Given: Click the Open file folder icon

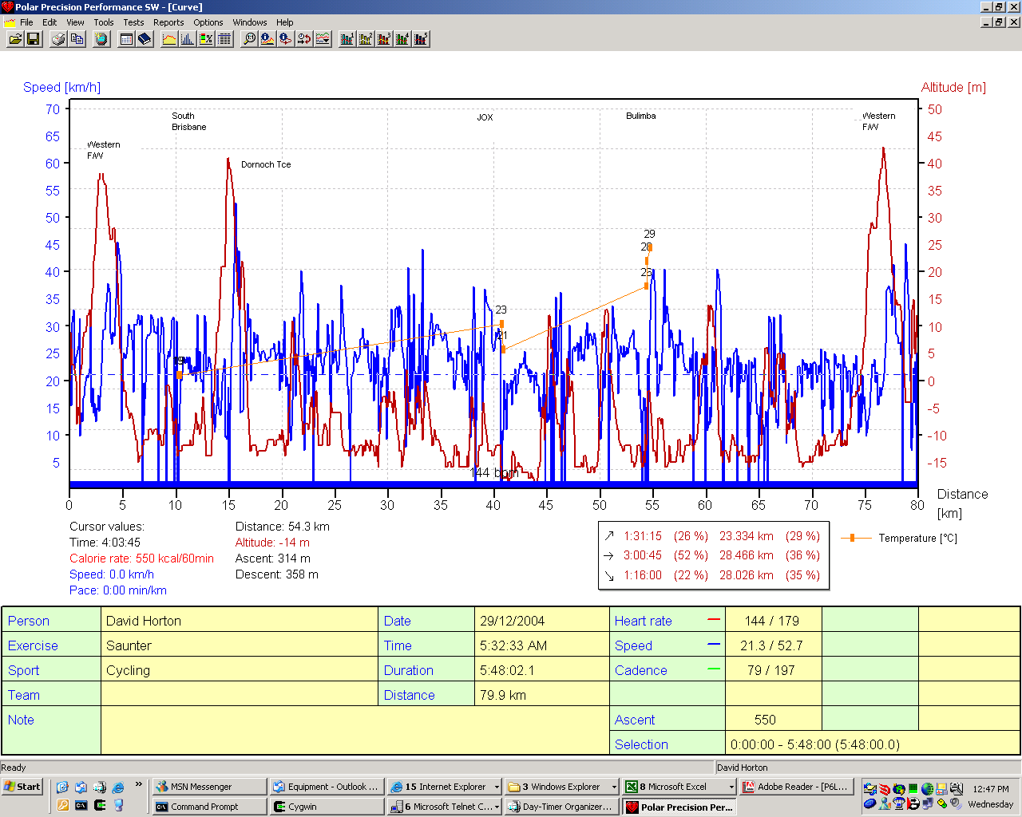Looking at the screenshot, I should (x=15, y=38).
